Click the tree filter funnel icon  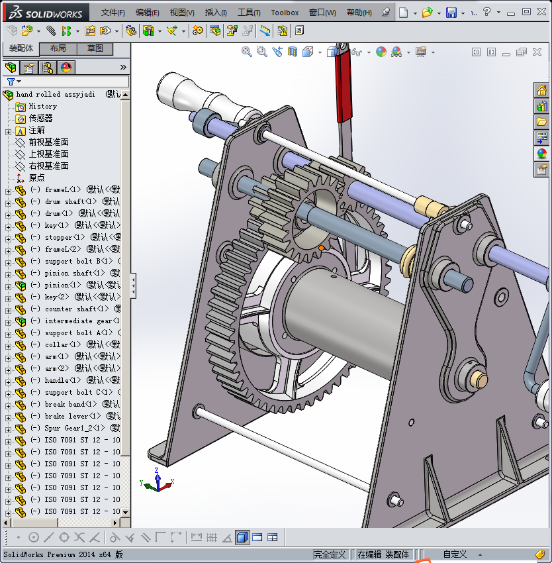(11, 81)
